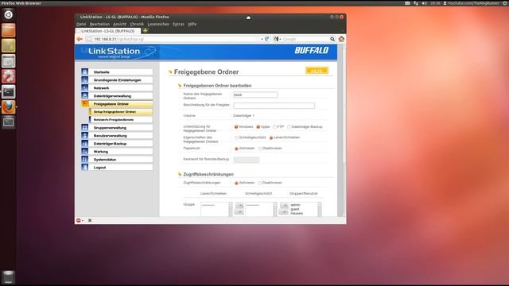Select the LinkStation - LS-GL (BUFFALO) tab
Viewport: 509px width, 286px height.
(107, 31)
